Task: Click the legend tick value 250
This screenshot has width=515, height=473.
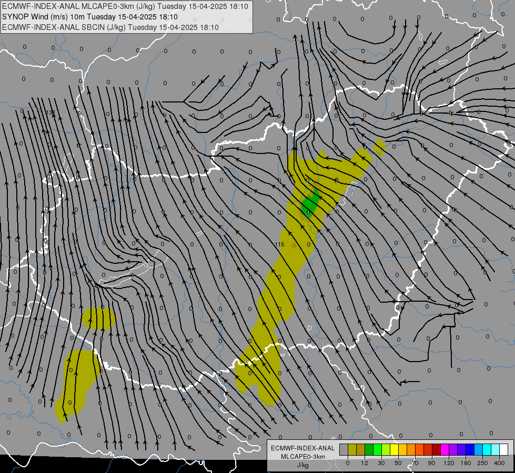Action: (x=482, y=463)
